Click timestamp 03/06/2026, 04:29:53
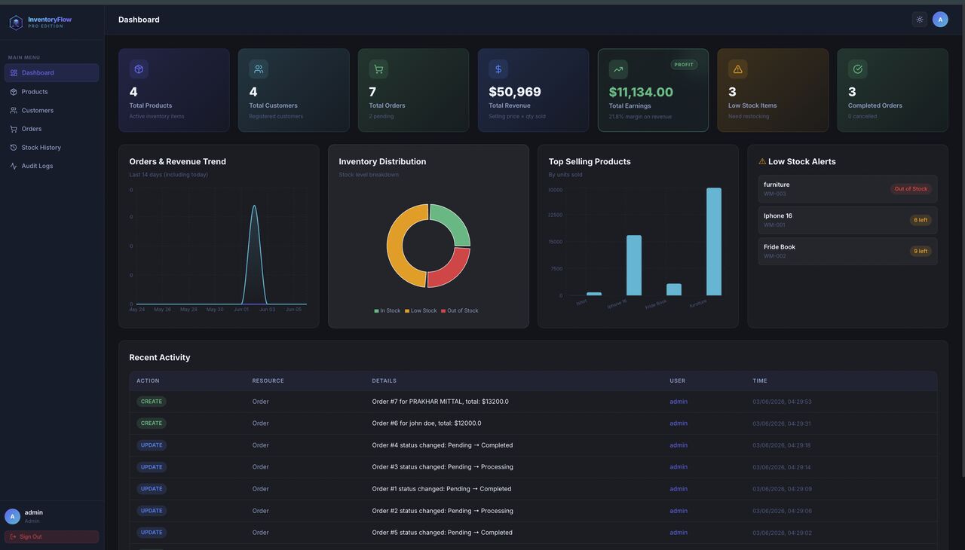The image size is (965, 550). pos(782,402)
